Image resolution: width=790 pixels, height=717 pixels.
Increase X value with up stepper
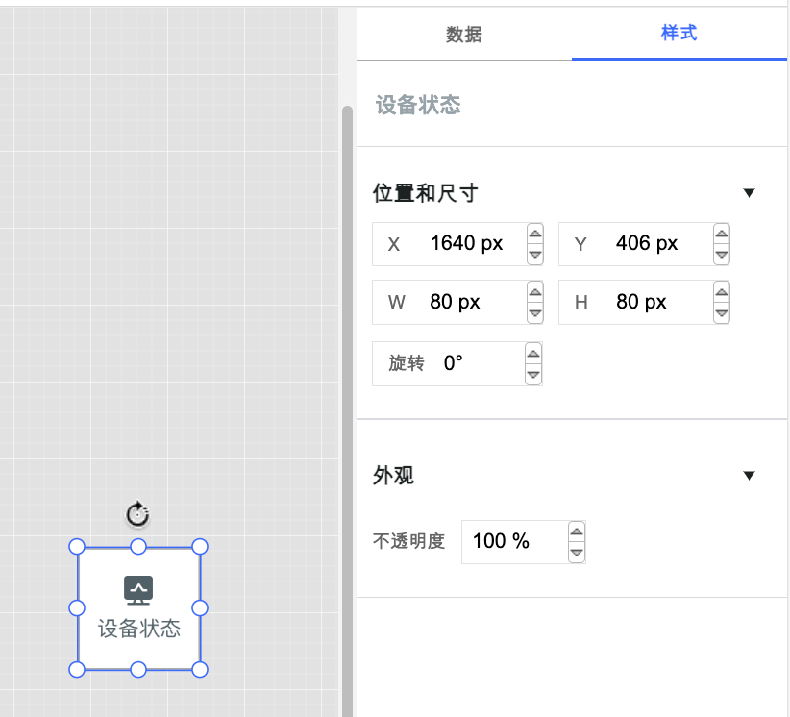[x=535, y=234]
